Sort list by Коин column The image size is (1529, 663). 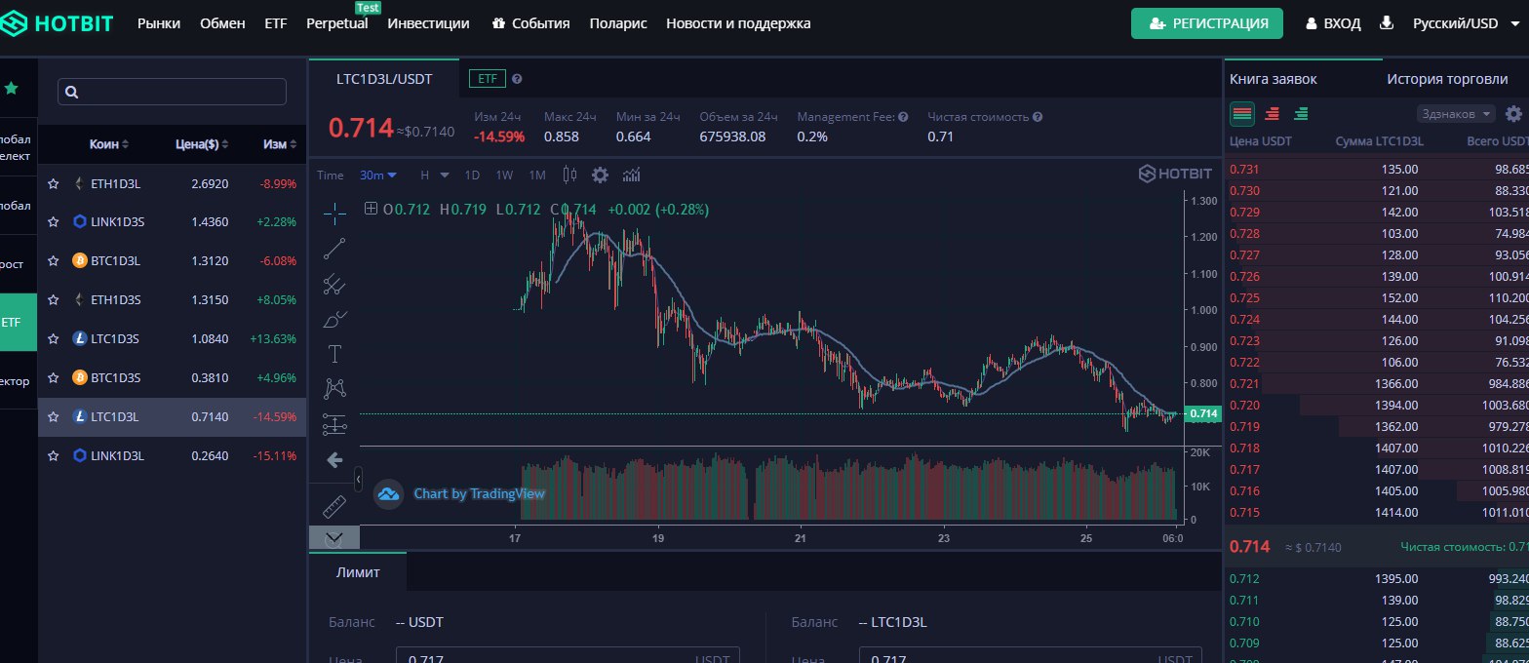tap(109, 144)
